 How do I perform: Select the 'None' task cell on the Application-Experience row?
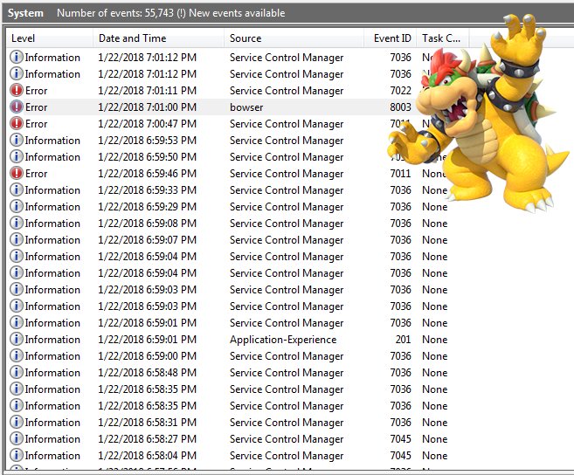[x=434, y=340]
